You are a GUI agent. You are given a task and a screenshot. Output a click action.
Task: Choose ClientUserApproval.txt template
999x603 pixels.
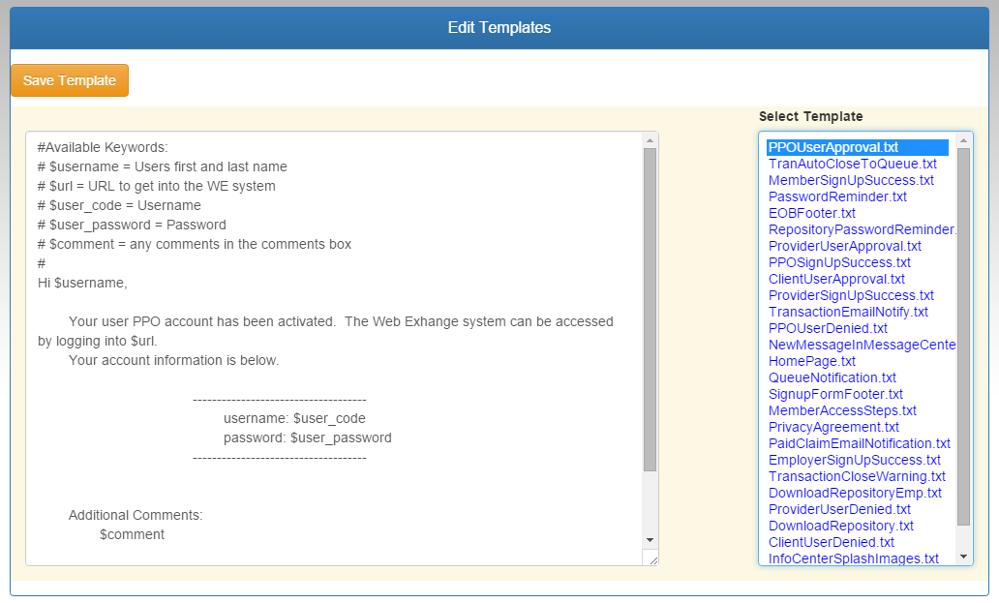coord(836,279)
